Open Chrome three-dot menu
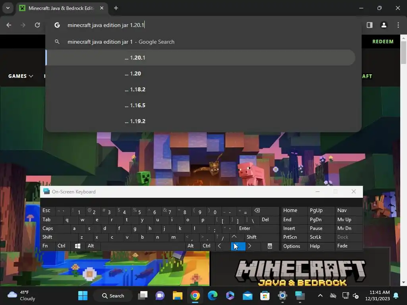This screenshot has height=305, width=407. [398, 25]
